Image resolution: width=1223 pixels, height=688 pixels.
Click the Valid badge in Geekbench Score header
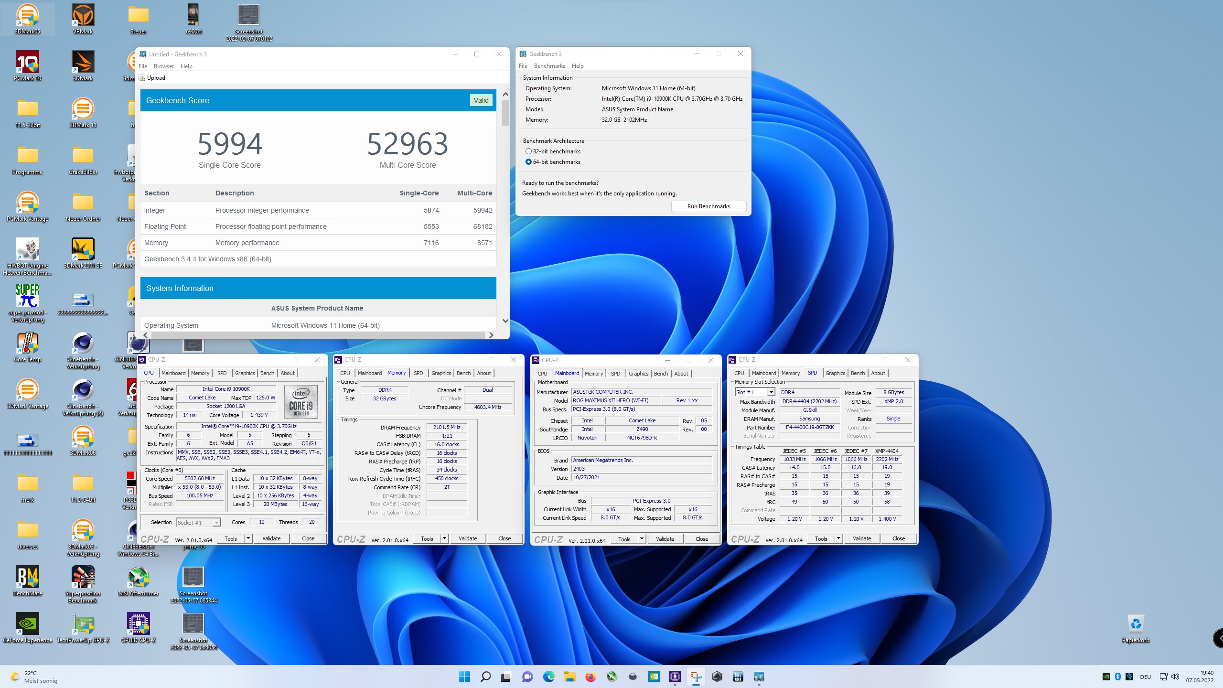(x=481, y=100)
